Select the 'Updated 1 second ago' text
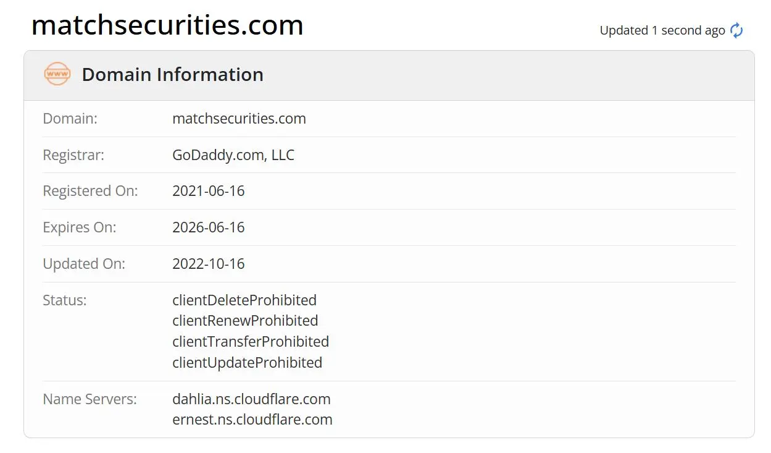771x453 pixels. point(662,30)
